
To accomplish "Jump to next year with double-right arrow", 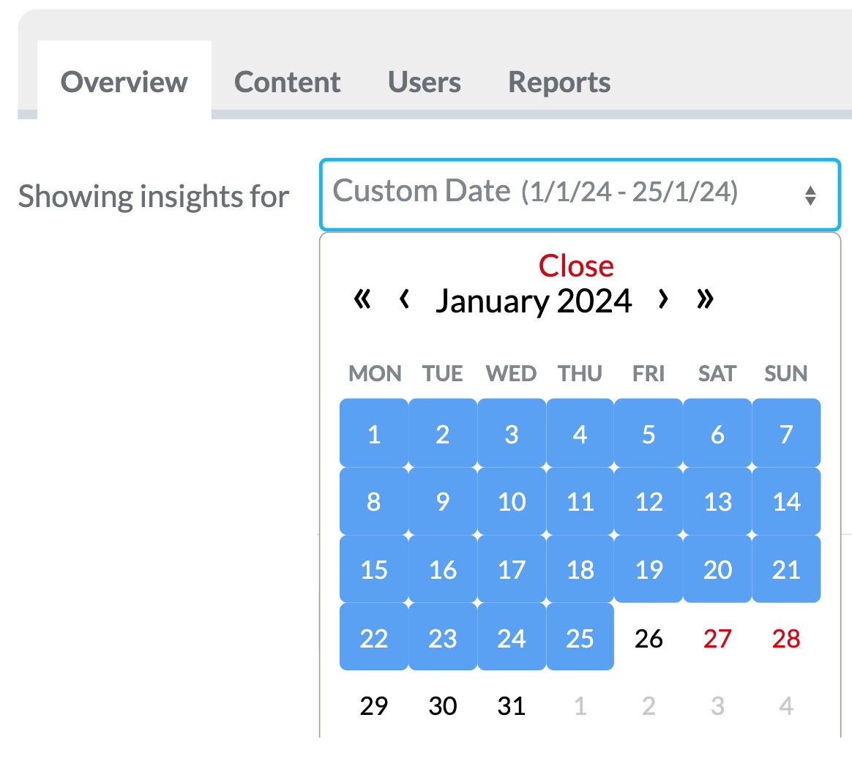I will pos(705,299).
